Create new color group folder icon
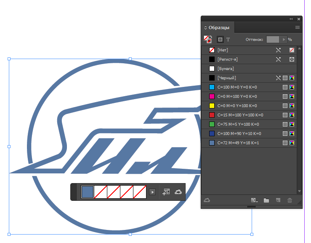This screenshot has width=311, height=243. [266, 200]
